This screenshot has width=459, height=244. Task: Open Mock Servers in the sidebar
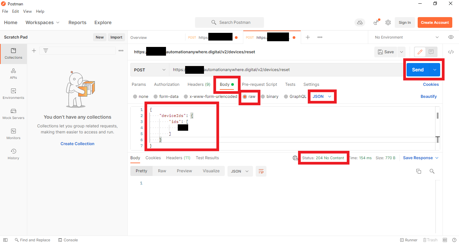[x=13, y=114]
